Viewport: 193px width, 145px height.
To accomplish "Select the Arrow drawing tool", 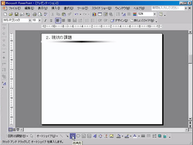I will tap(67, 136).
